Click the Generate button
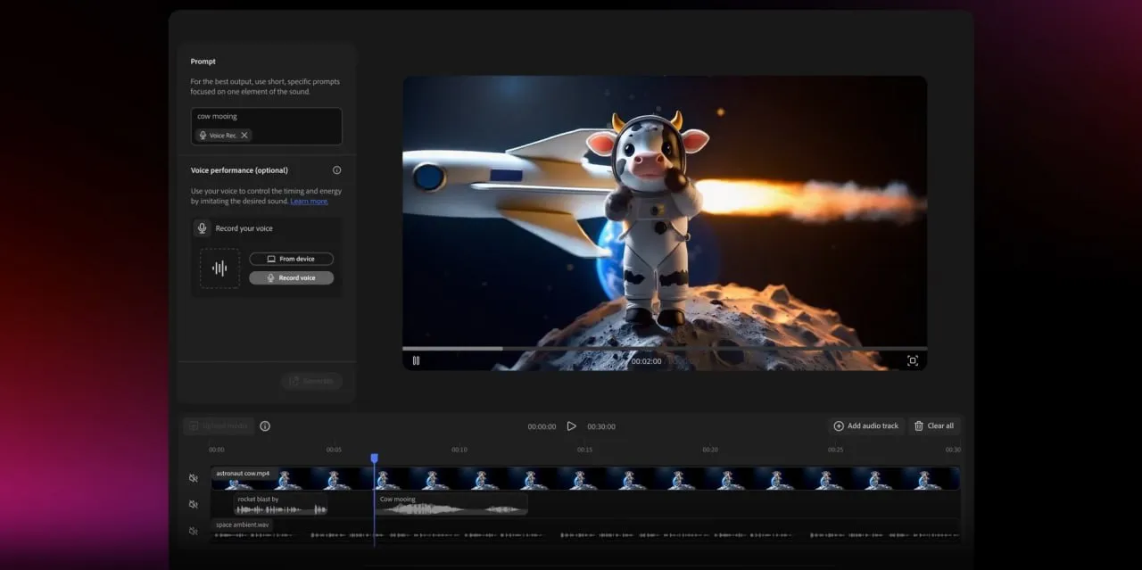The image size is (1142, 570). (311, 381)
